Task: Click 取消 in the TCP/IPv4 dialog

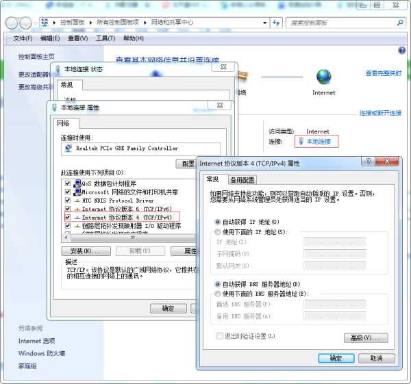Action: pos(376,358)
